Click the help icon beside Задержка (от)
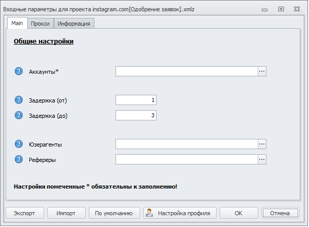The height and width of the screenshot is (227, 309). (x=19, y=100)
